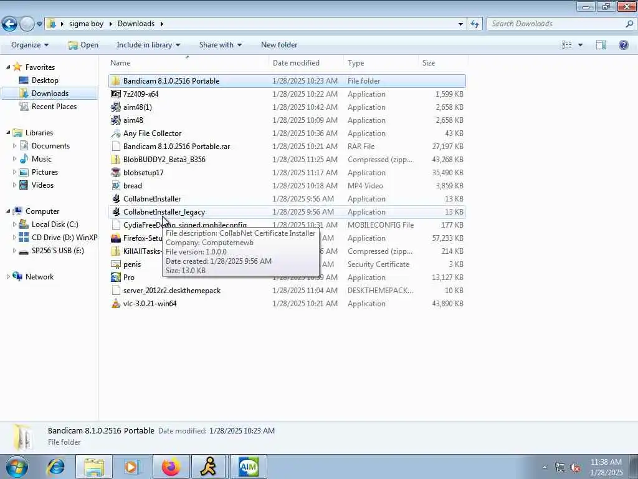Sort by the Date modified column header
This screenshot has width=638, height=479.
coord(306,63)
